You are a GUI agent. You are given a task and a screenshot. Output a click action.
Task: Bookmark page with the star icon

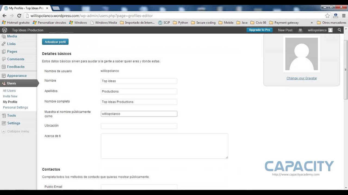click(328, 16)
